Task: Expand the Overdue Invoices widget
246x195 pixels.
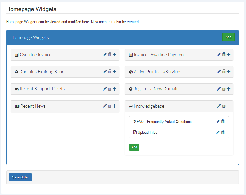Action: point(114,55)
